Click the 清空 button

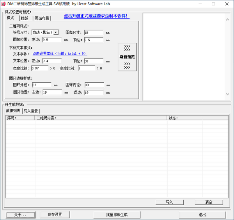(209, 202)
